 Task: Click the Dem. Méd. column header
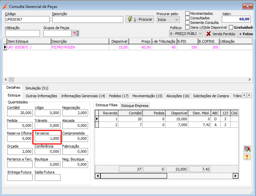(x=199, y=113)
